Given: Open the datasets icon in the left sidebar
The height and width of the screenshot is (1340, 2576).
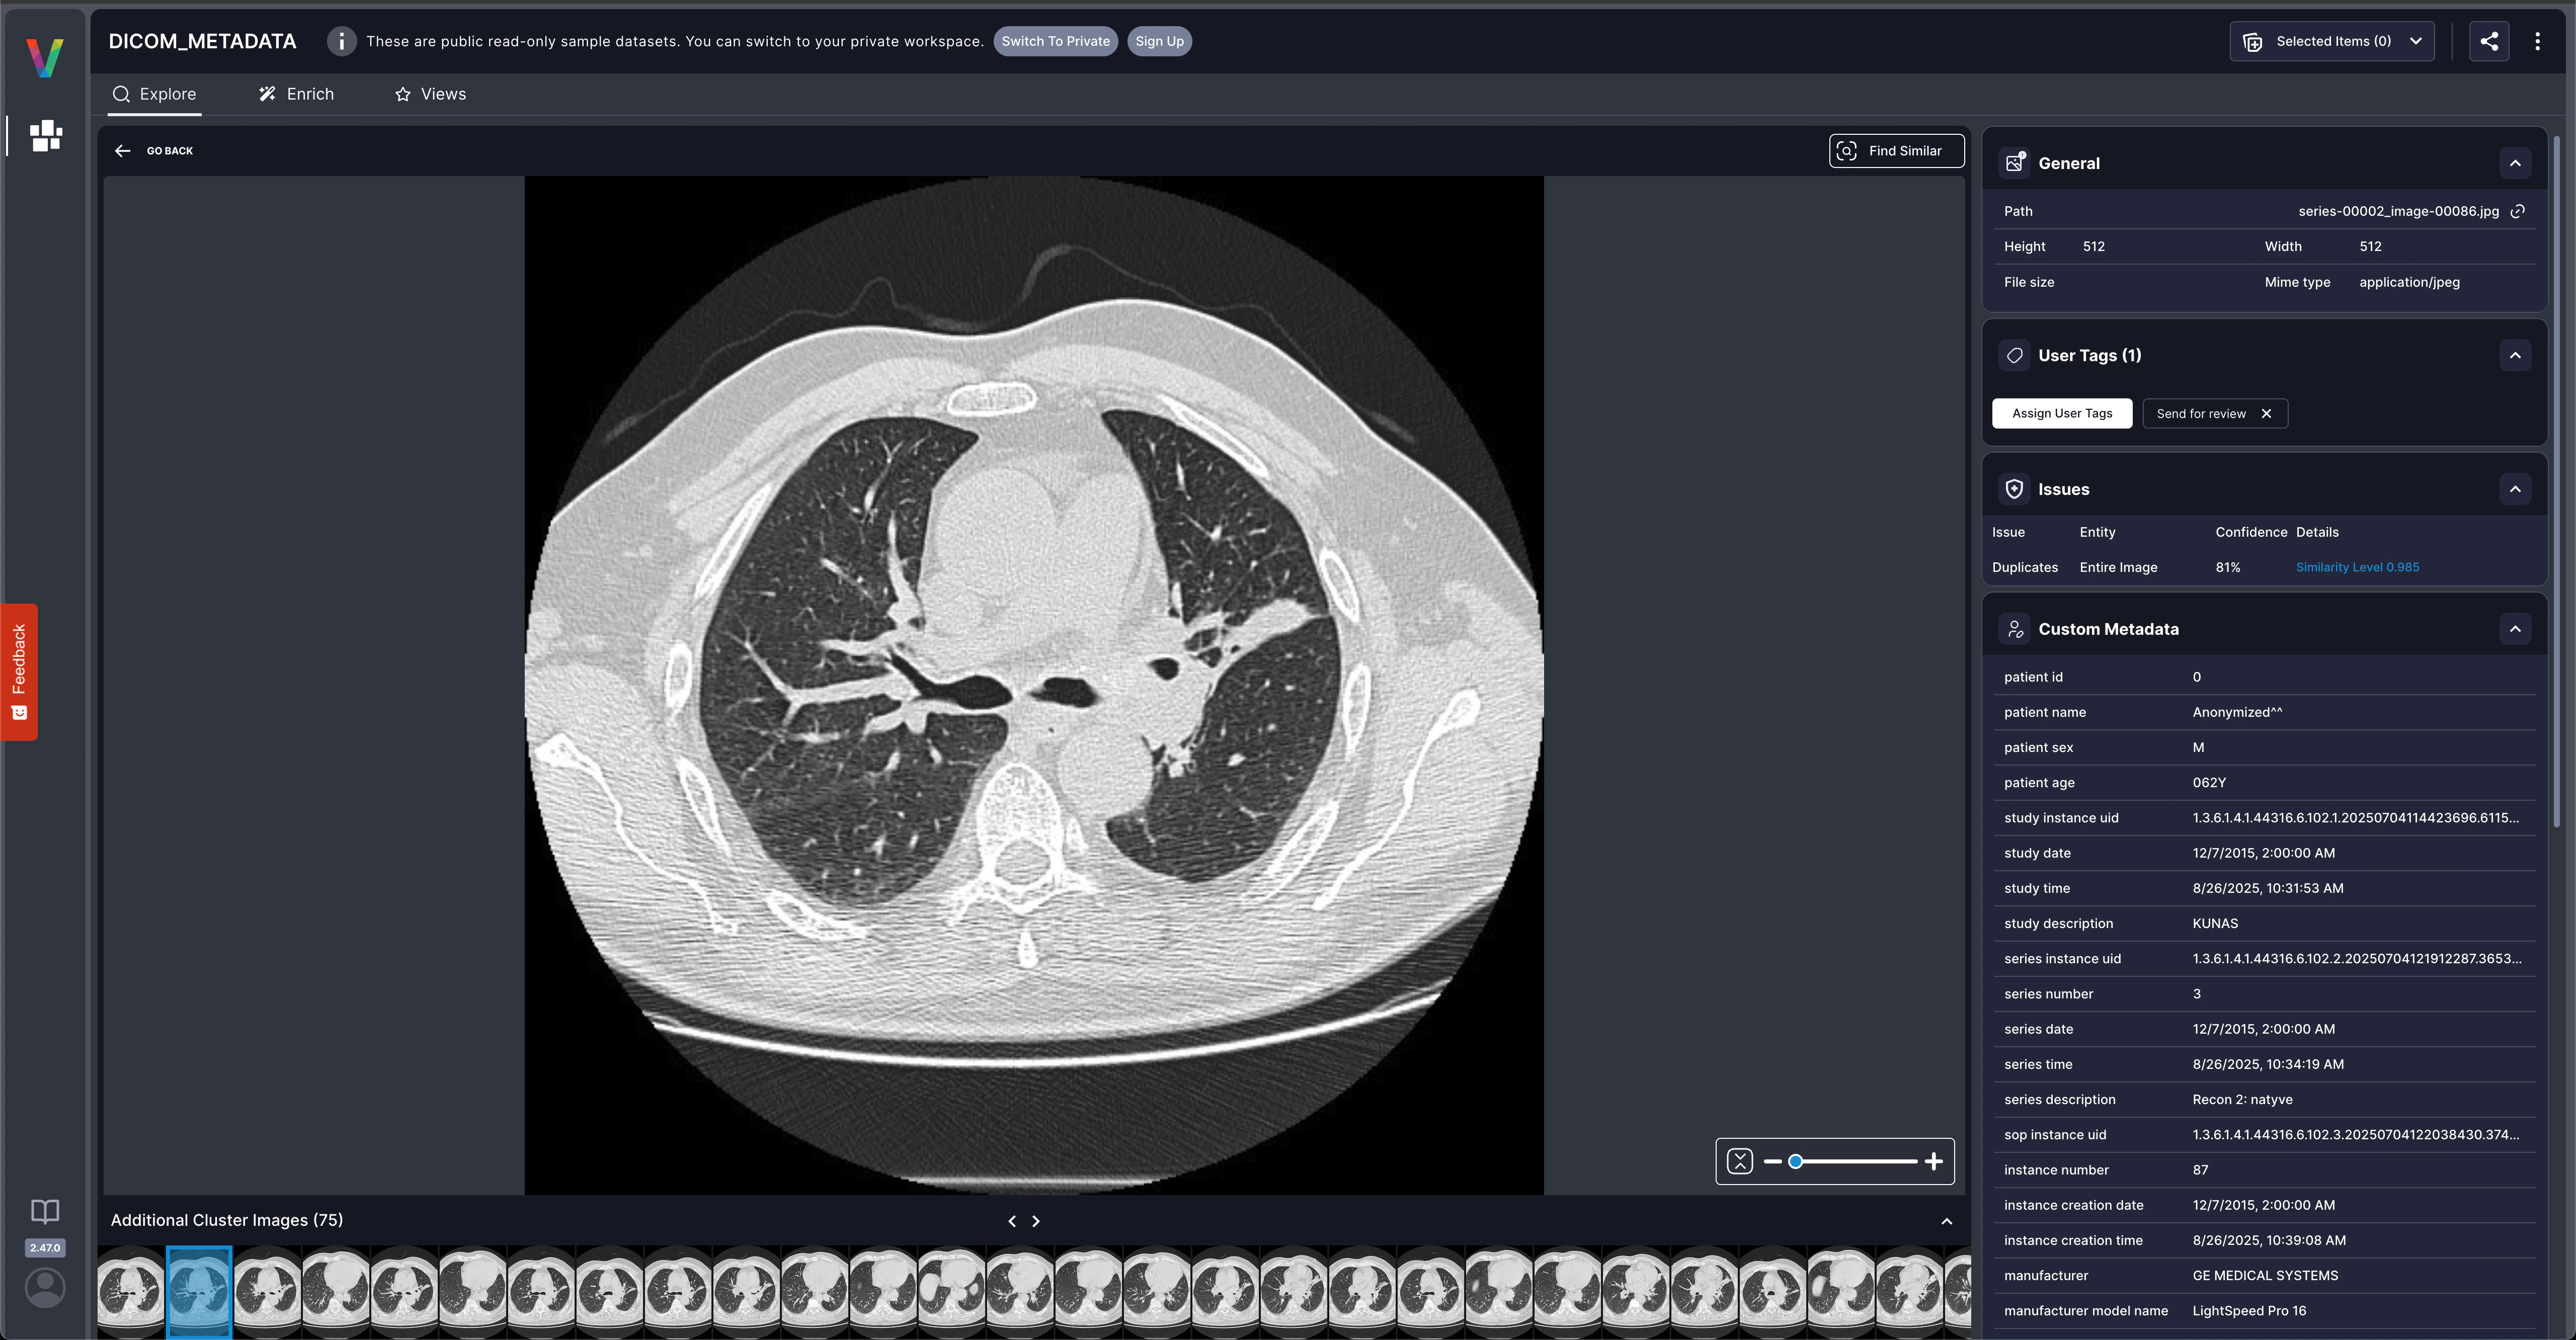Looking at the screenshot, I should click(x=44, y=136).
